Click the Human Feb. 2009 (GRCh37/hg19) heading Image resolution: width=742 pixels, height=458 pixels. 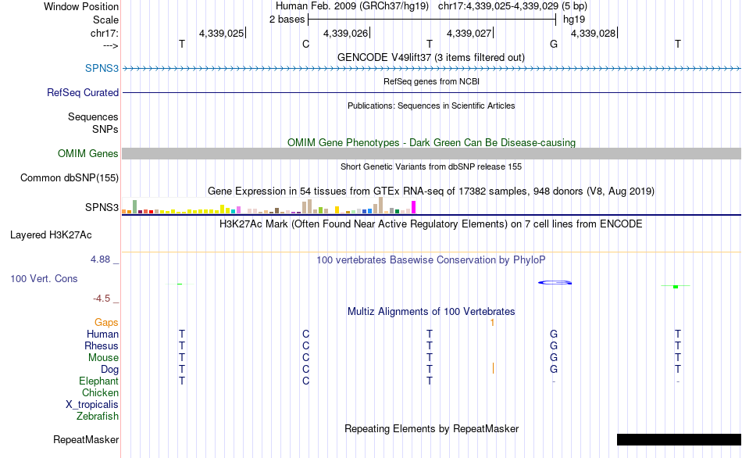click(352, 6)
